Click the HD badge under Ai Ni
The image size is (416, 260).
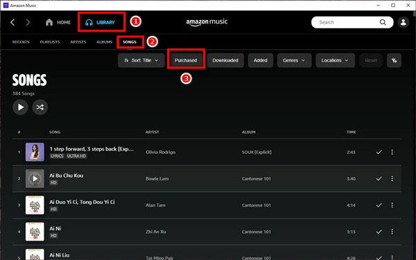53,236
